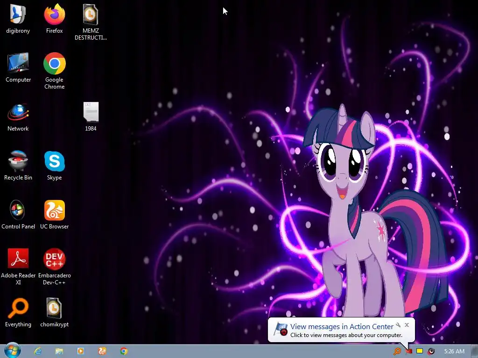
Task: Click the speaker tray icon
Action: coord(431,351)
